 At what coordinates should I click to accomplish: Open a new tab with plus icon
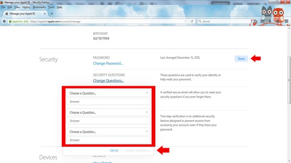pos(51,13)
